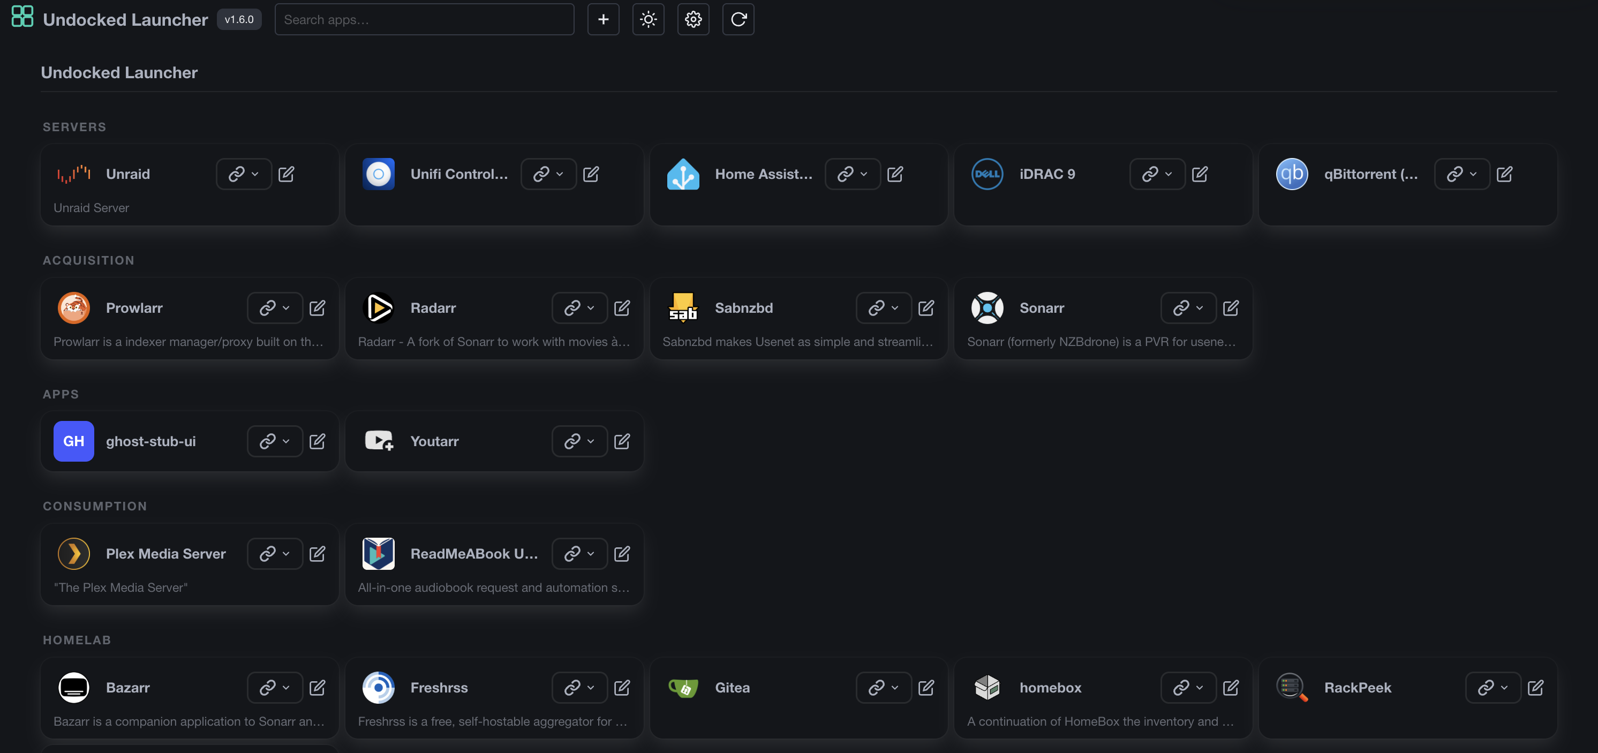Screen dimensions: 1598x753
Task: Open the Home Assistant app icon
Action: (x=683, y=174)
